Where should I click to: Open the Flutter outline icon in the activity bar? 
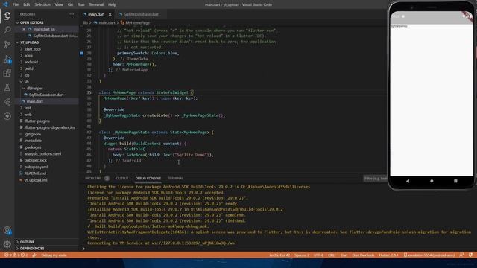7,102
